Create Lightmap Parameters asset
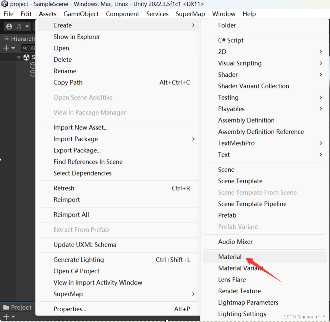Viewport: 330px width, 322px height. (265, 302)
